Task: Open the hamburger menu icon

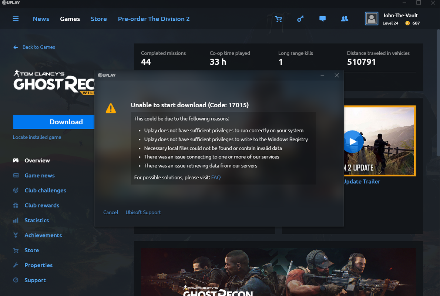Action: 16,18
